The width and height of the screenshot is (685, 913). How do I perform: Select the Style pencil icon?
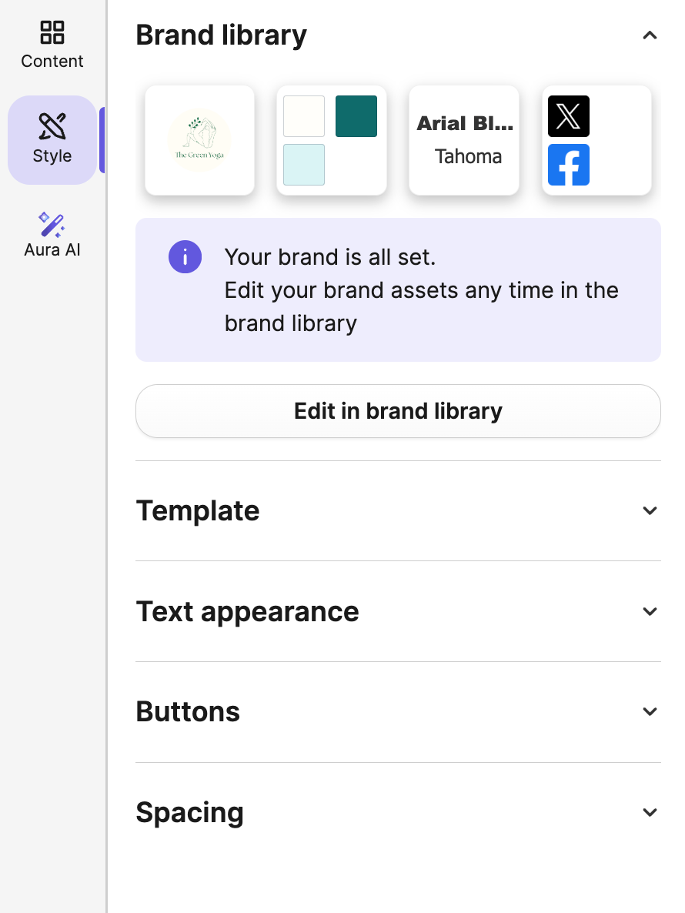coord(52,127)
